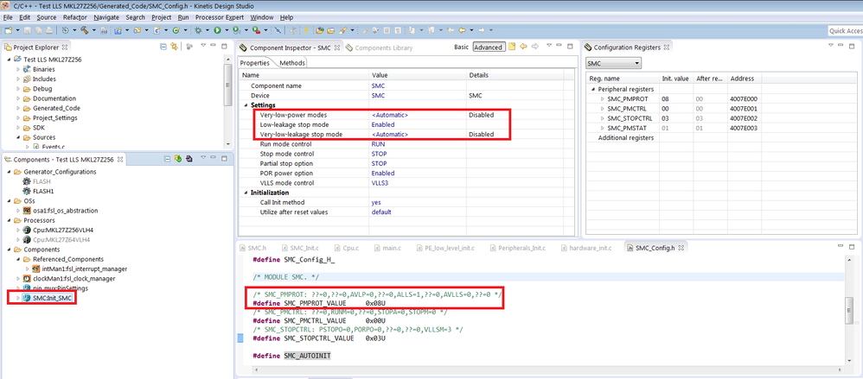Click the Quick Access search field
Screen dimensions: 863x379
pyautogui.click(x=844, y=30)
